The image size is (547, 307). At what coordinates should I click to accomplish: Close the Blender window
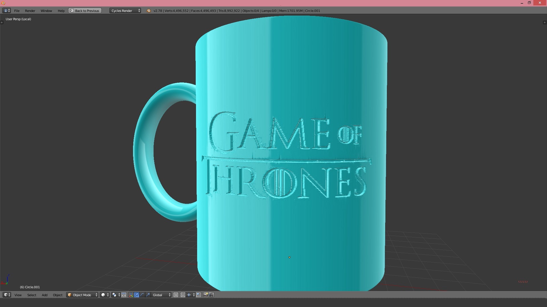(x=540, y=3)
